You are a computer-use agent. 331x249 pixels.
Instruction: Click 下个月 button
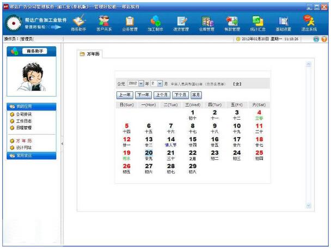click(181, 95)
